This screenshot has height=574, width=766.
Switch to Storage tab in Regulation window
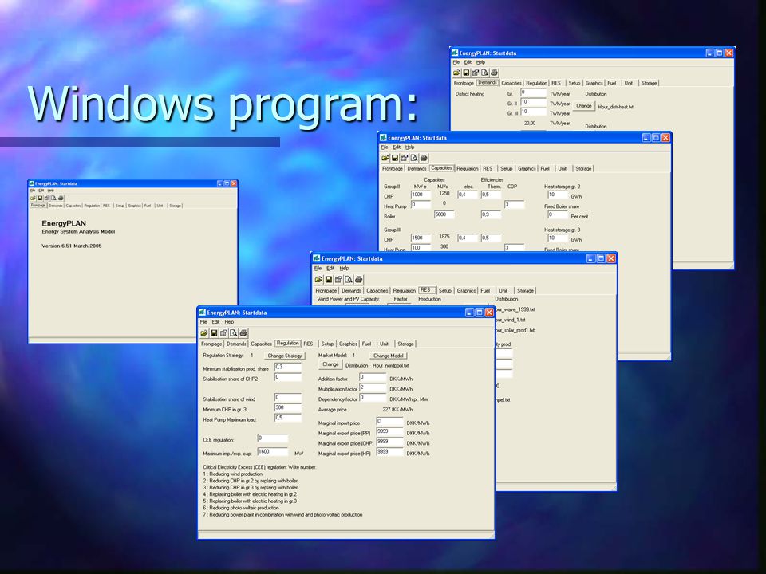point(405,344)
